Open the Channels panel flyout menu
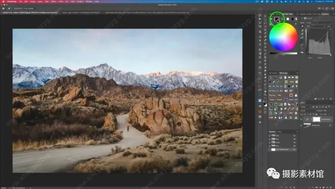This screenshot has width=335, height=189. point(297,131)
